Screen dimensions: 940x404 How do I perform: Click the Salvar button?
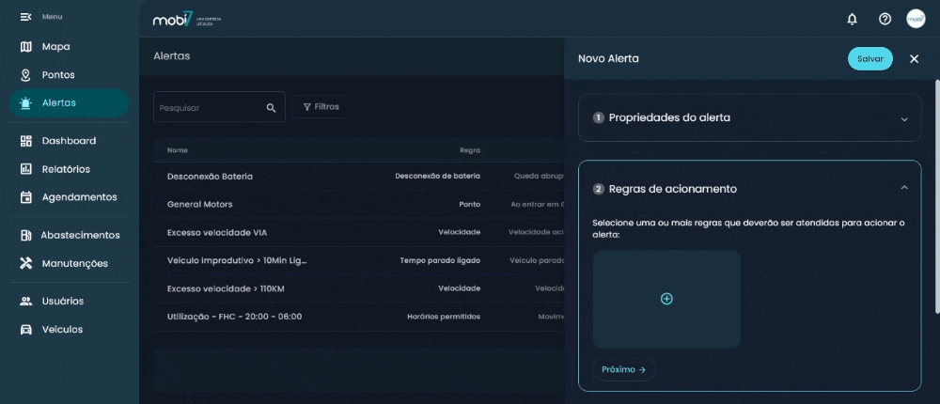[869, 58]
